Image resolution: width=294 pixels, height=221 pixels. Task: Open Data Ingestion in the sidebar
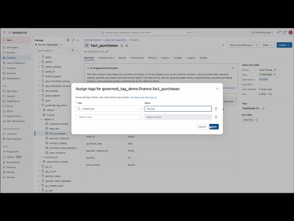point(14,139)
